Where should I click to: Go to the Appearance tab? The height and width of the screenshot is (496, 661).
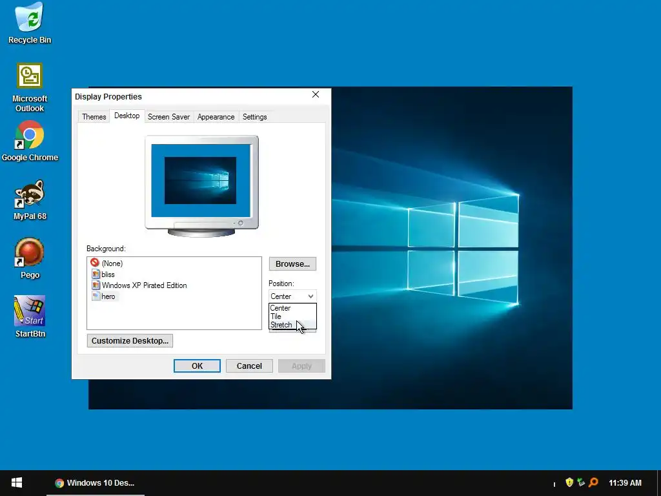[216, 117]
